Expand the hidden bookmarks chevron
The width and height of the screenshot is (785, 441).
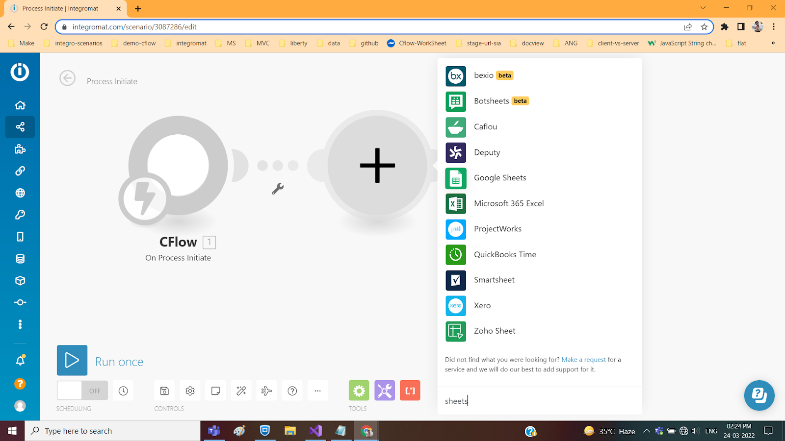pos(773,43)
